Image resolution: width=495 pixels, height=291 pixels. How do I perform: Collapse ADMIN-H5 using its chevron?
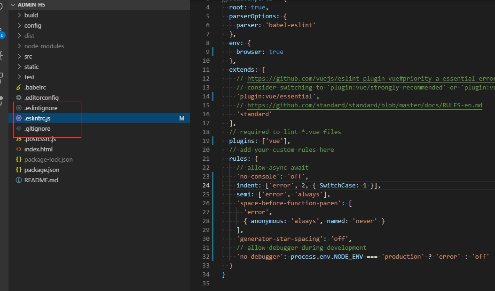click(x=12, y=5)
